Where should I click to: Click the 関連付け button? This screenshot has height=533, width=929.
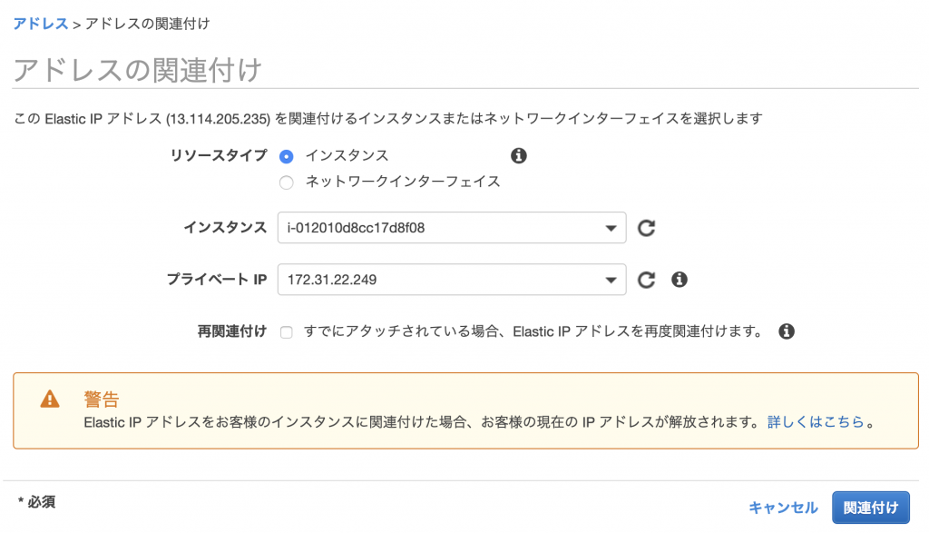point(870,508)
